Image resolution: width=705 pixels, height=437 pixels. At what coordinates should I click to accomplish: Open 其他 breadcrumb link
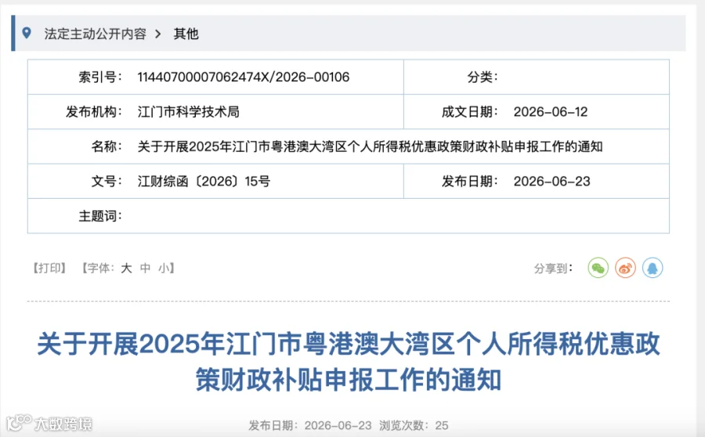coord(186,34)
